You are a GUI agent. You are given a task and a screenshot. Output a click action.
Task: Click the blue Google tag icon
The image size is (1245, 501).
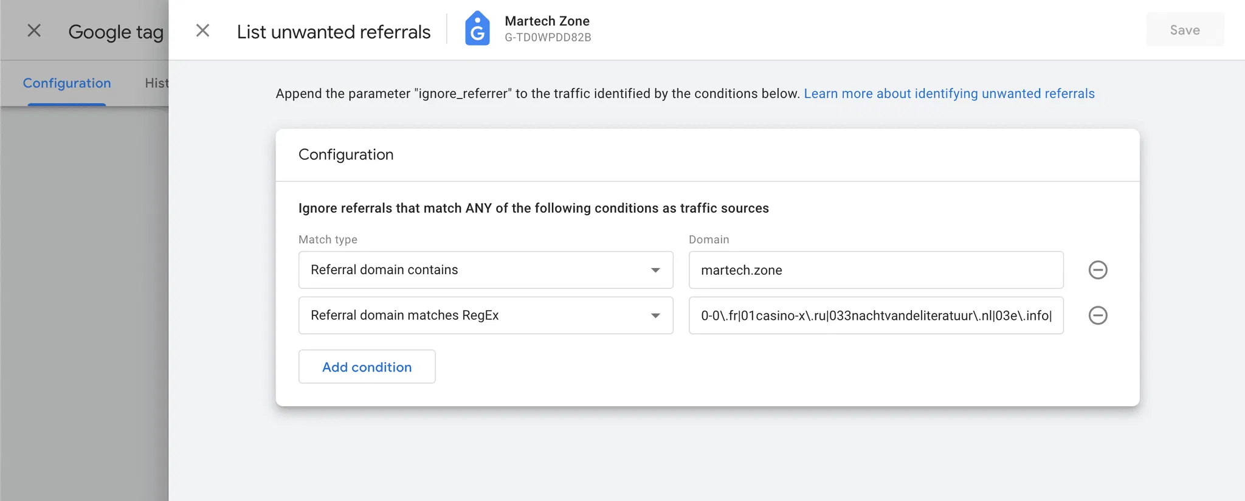click(477, 29)
